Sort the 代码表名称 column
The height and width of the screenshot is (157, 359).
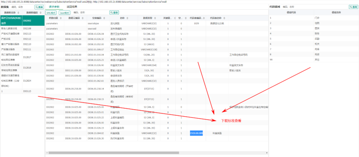point(224,18)
